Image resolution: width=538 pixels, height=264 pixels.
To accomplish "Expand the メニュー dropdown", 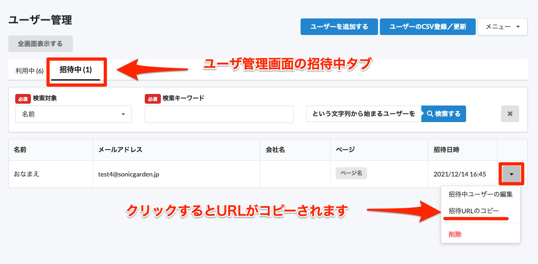I will (502, 27).
